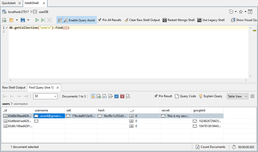Go to the next results page arrow
Image resolution: width=258 pixels, height=152 pixels.
click(x=19, y=96)
